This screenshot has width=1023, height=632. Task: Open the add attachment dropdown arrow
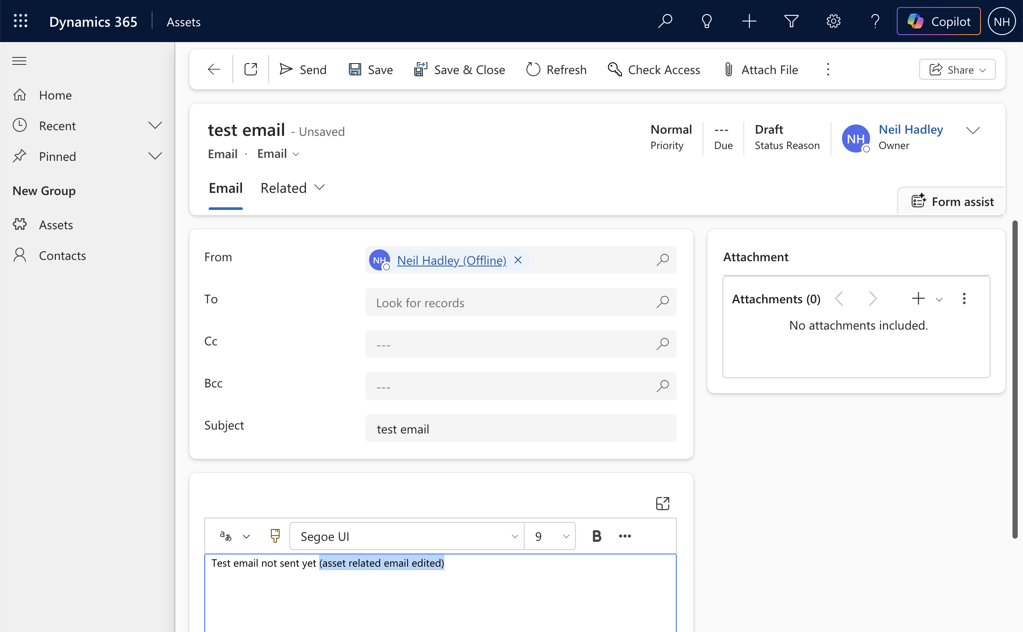[939, 300]
